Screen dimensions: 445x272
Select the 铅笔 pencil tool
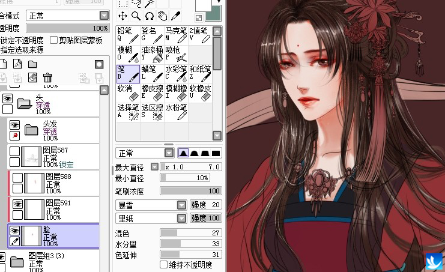pos(127,34)
